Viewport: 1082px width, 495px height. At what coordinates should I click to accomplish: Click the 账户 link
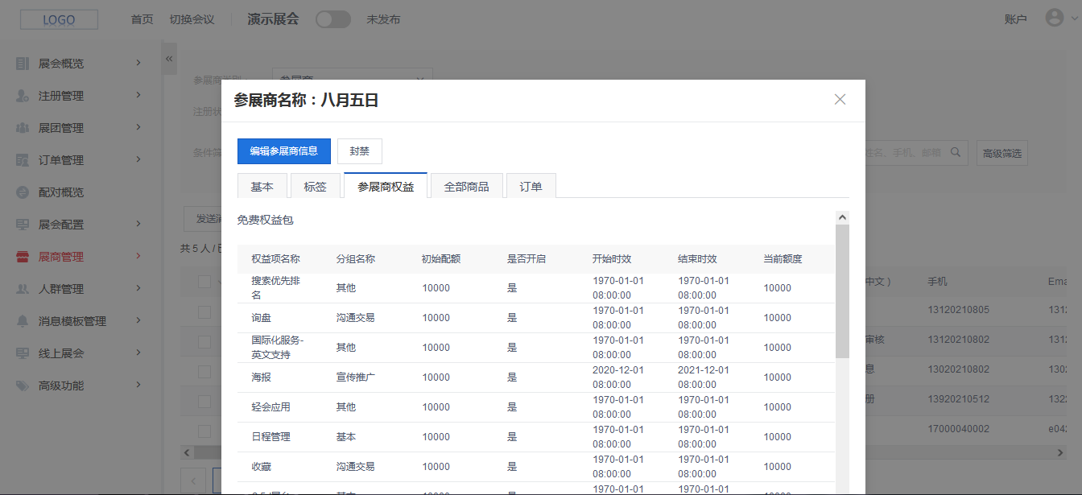coord(1016,19)
